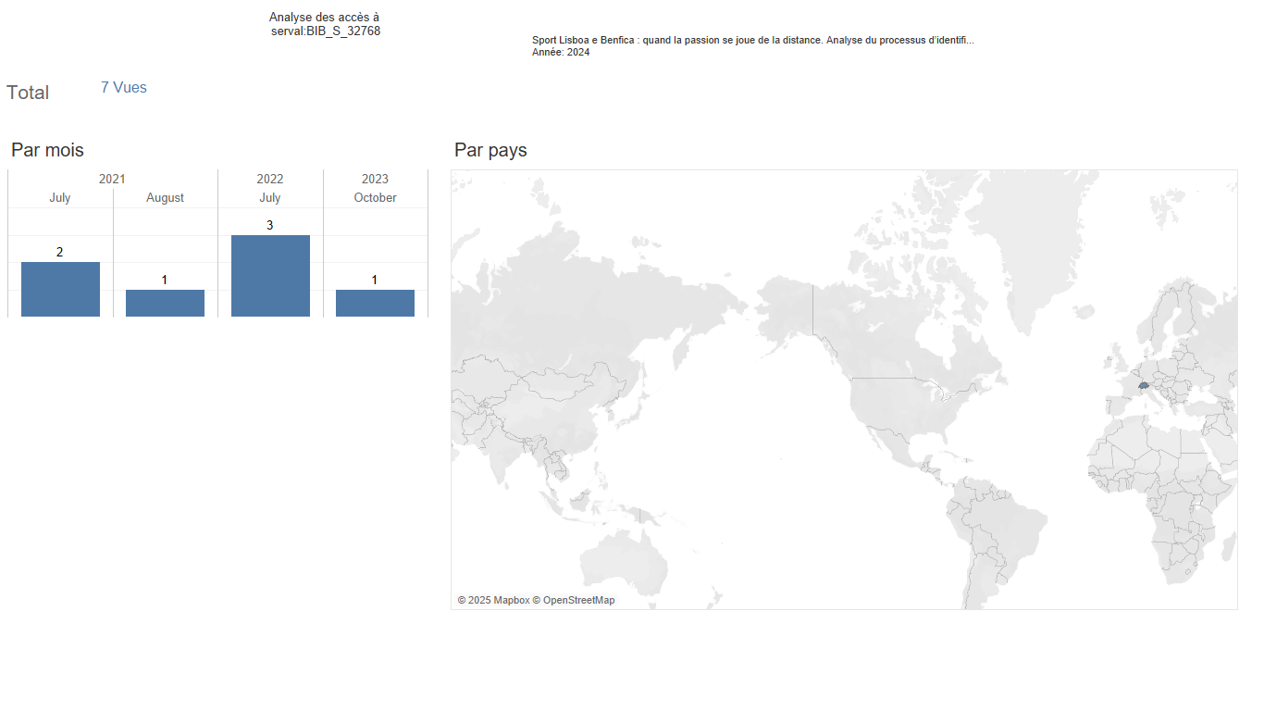This screenshot has height=711, width=1264.
Task: Click the 2022 year header
Action: tap(270, 179)
